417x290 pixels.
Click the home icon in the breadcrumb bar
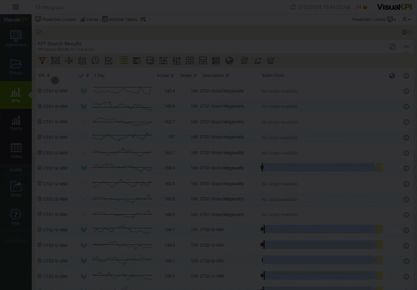coord(38,32)
